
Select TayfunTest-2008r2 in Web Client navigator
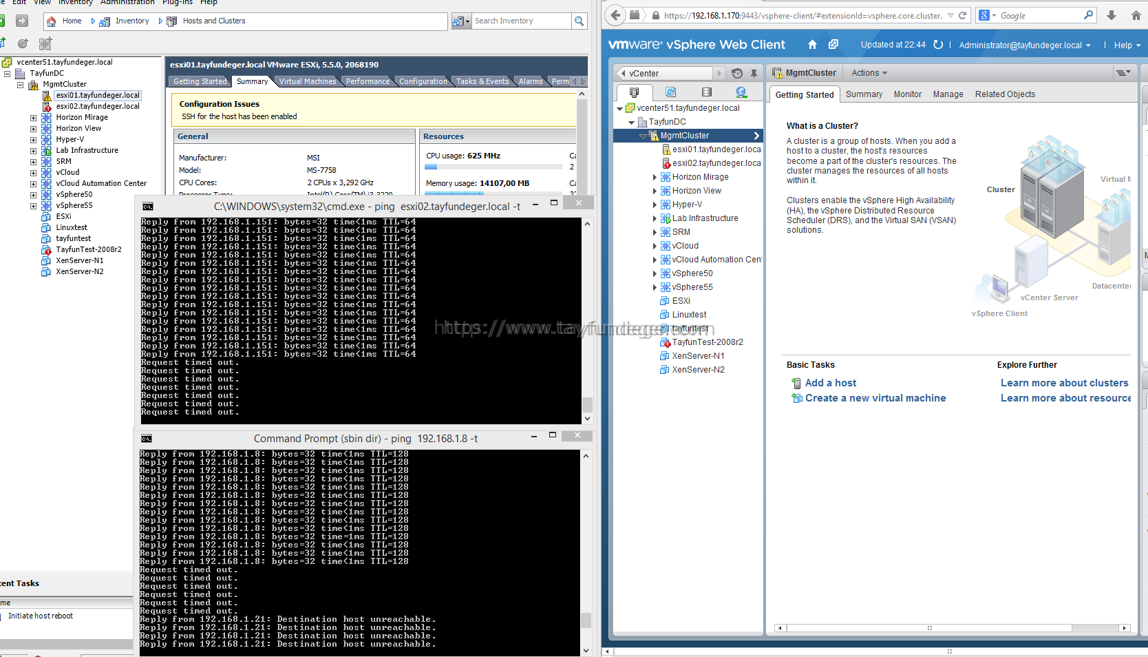pos(708,342)
